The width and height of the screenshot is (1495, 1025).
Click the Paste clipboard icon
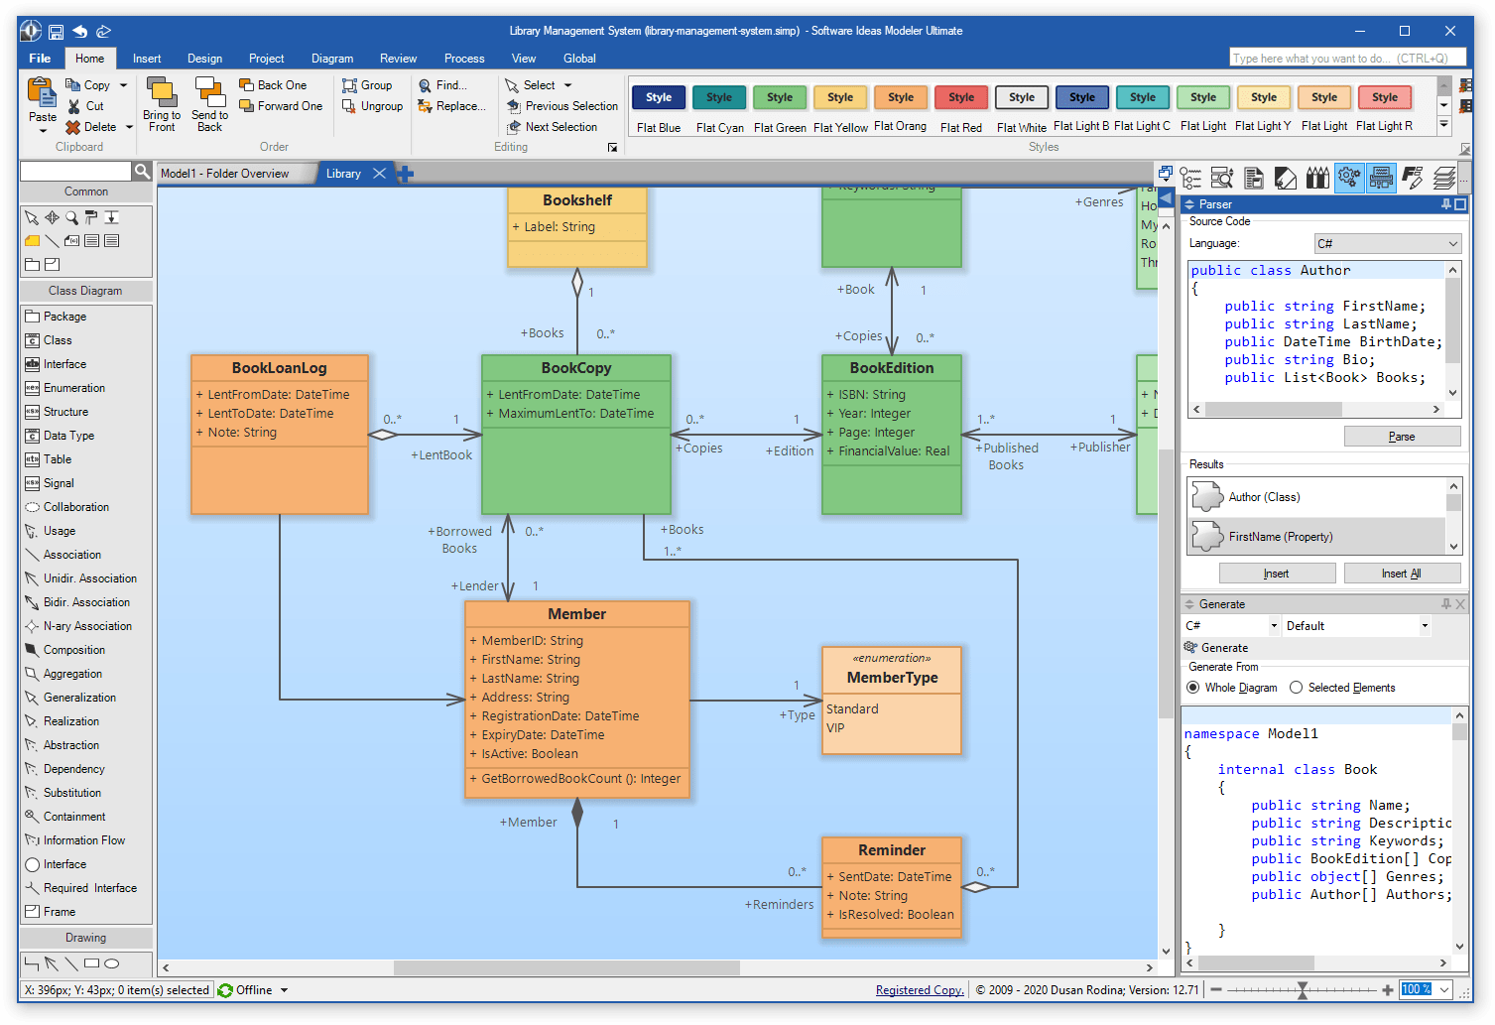tap(42, 93)
